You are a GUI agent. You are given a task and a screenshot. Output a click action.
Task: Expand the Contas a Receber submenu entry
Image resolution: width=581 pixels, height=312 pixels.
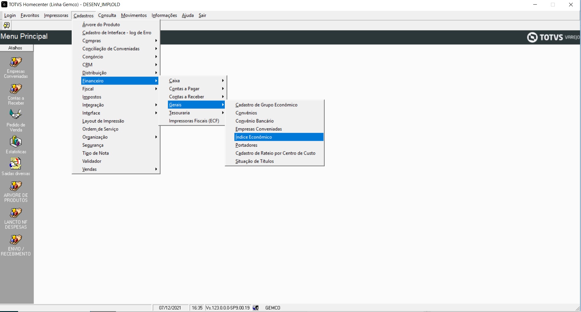pyautogui.click(x=196, y=97)
